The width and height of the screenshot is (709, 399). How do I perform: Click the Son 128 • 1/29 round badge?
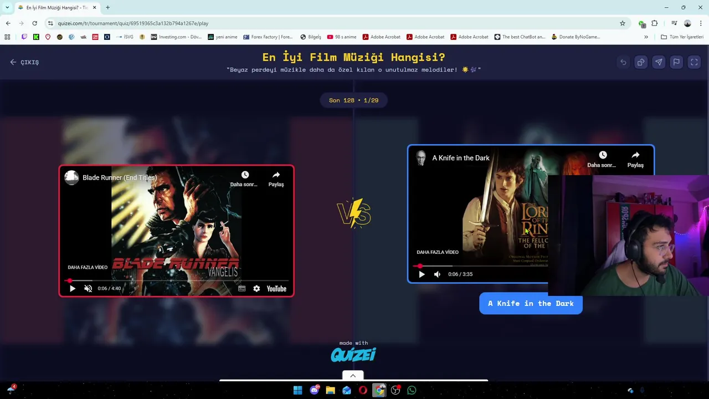pos(353,100)
